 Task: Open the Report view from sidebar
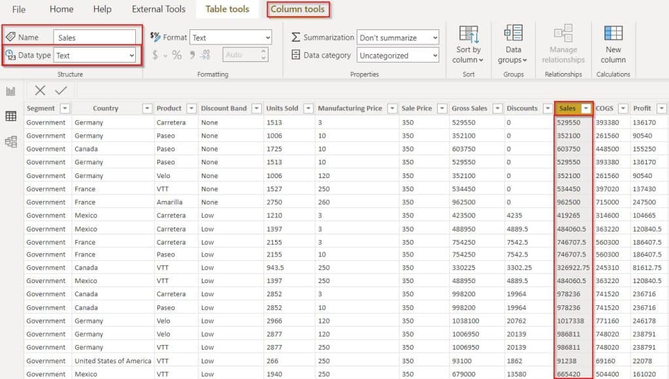[10, 91]
